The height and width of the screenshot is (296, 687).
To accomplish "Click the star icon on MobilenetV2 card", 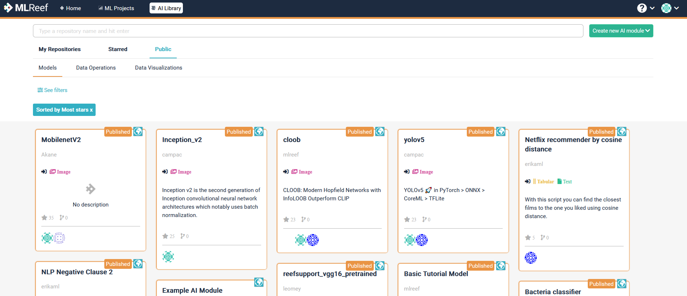I will tap(44, 218).
